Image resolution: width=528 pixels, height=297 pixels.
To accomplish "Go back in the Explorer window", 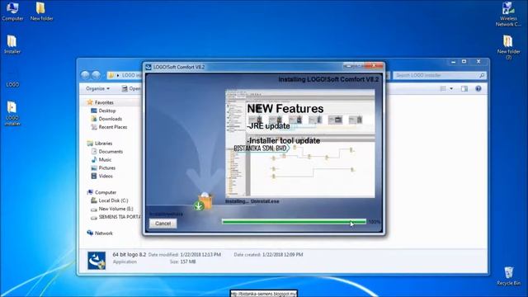I will 85,75.
